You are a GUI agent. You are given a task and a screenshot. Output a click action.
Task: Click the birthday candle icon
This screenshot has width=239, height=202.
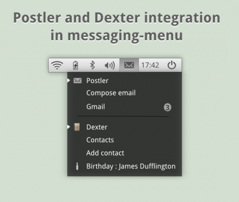pyautogui.click(x=77, y=166)
